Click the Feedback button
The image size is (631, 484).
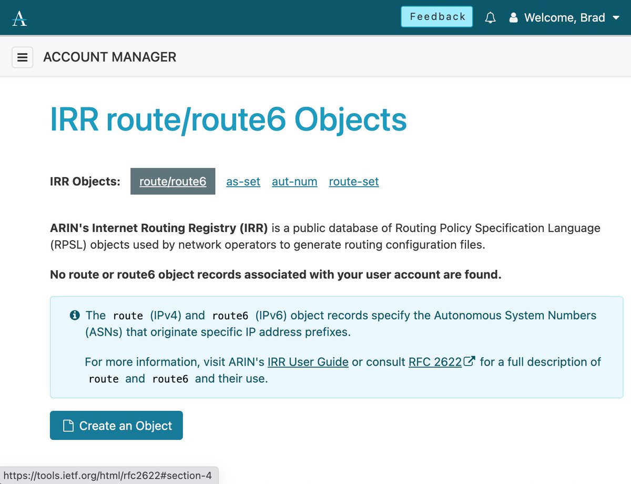pyautogui.click(x=437, y=17)
